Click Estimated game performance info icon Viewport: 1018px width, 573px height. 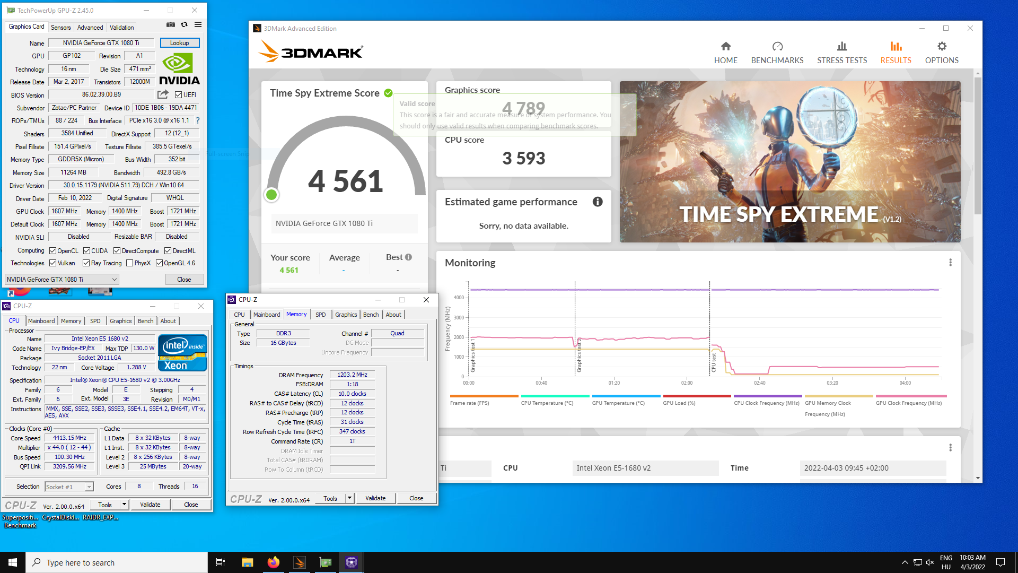coord(598,202)
